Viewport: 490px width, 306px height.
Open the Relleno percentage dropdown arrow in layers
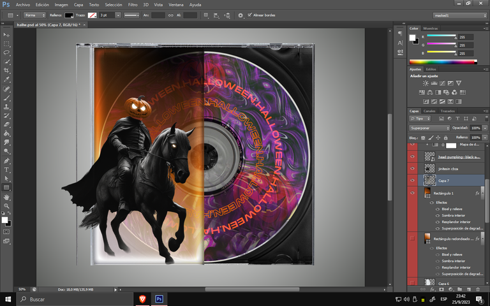(x=485, y=138)
